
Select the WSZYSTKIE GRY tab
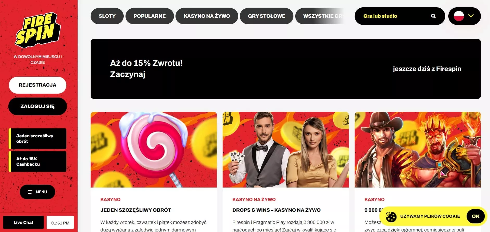(320, 16)
